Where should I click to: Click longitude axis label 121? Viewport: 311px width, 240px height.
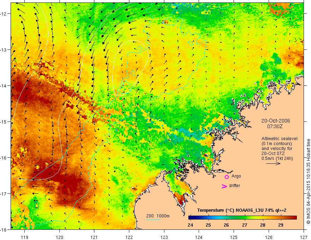(94, 237)
